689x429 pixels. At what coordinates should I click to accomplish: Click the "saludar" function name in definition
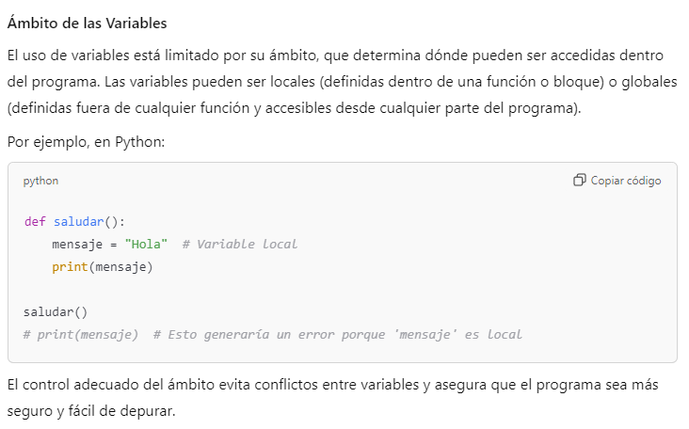(77, 222)
